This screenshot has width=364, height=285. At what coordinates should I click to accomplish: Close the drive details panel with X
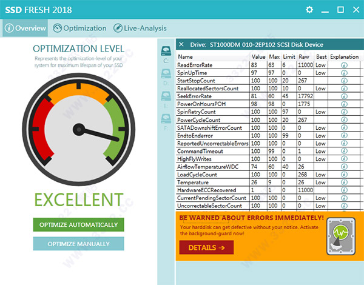click(181, 45)
